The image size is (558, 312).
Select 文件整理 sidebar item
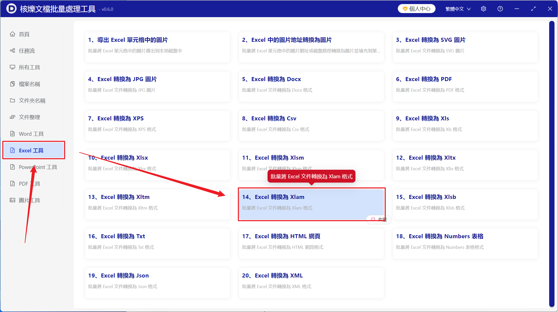[33, 117]
